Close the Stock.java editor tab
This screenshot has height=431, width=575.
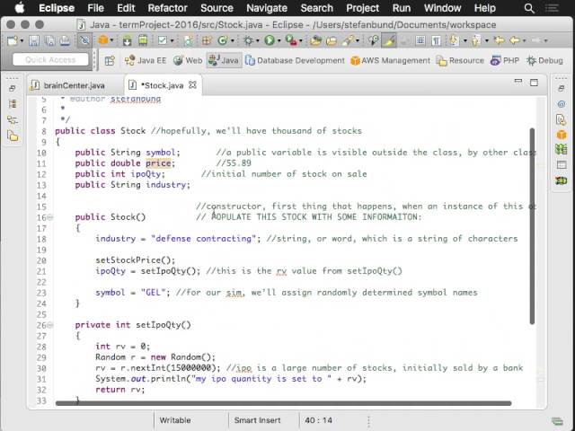pyautogui.click(x=192, y=85)
